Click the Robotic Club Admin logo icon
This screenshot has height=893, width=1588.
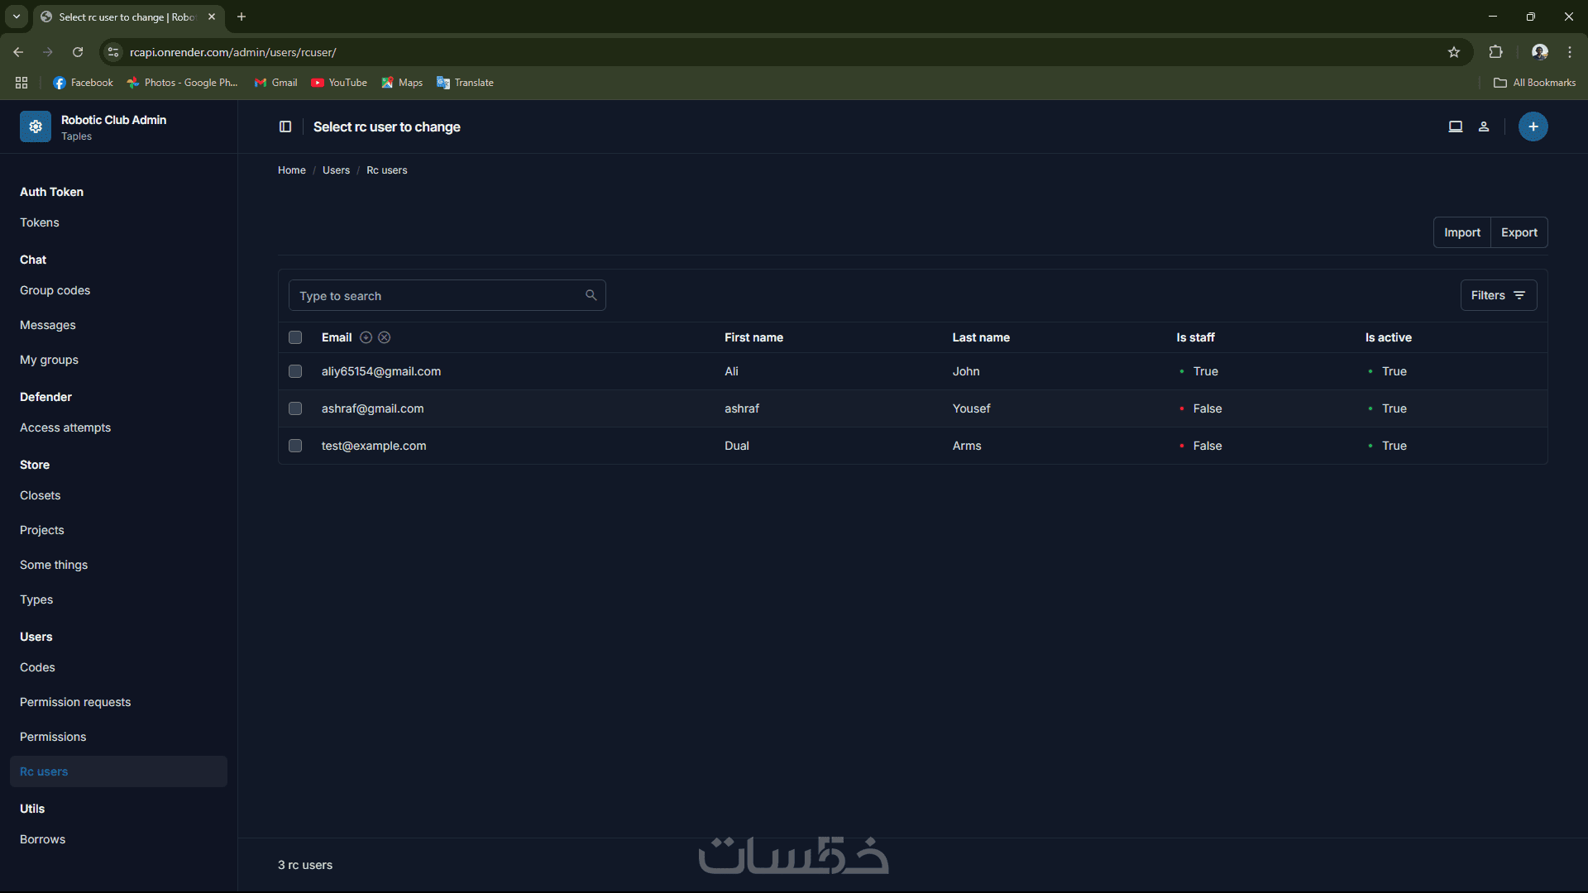(36, 127)
